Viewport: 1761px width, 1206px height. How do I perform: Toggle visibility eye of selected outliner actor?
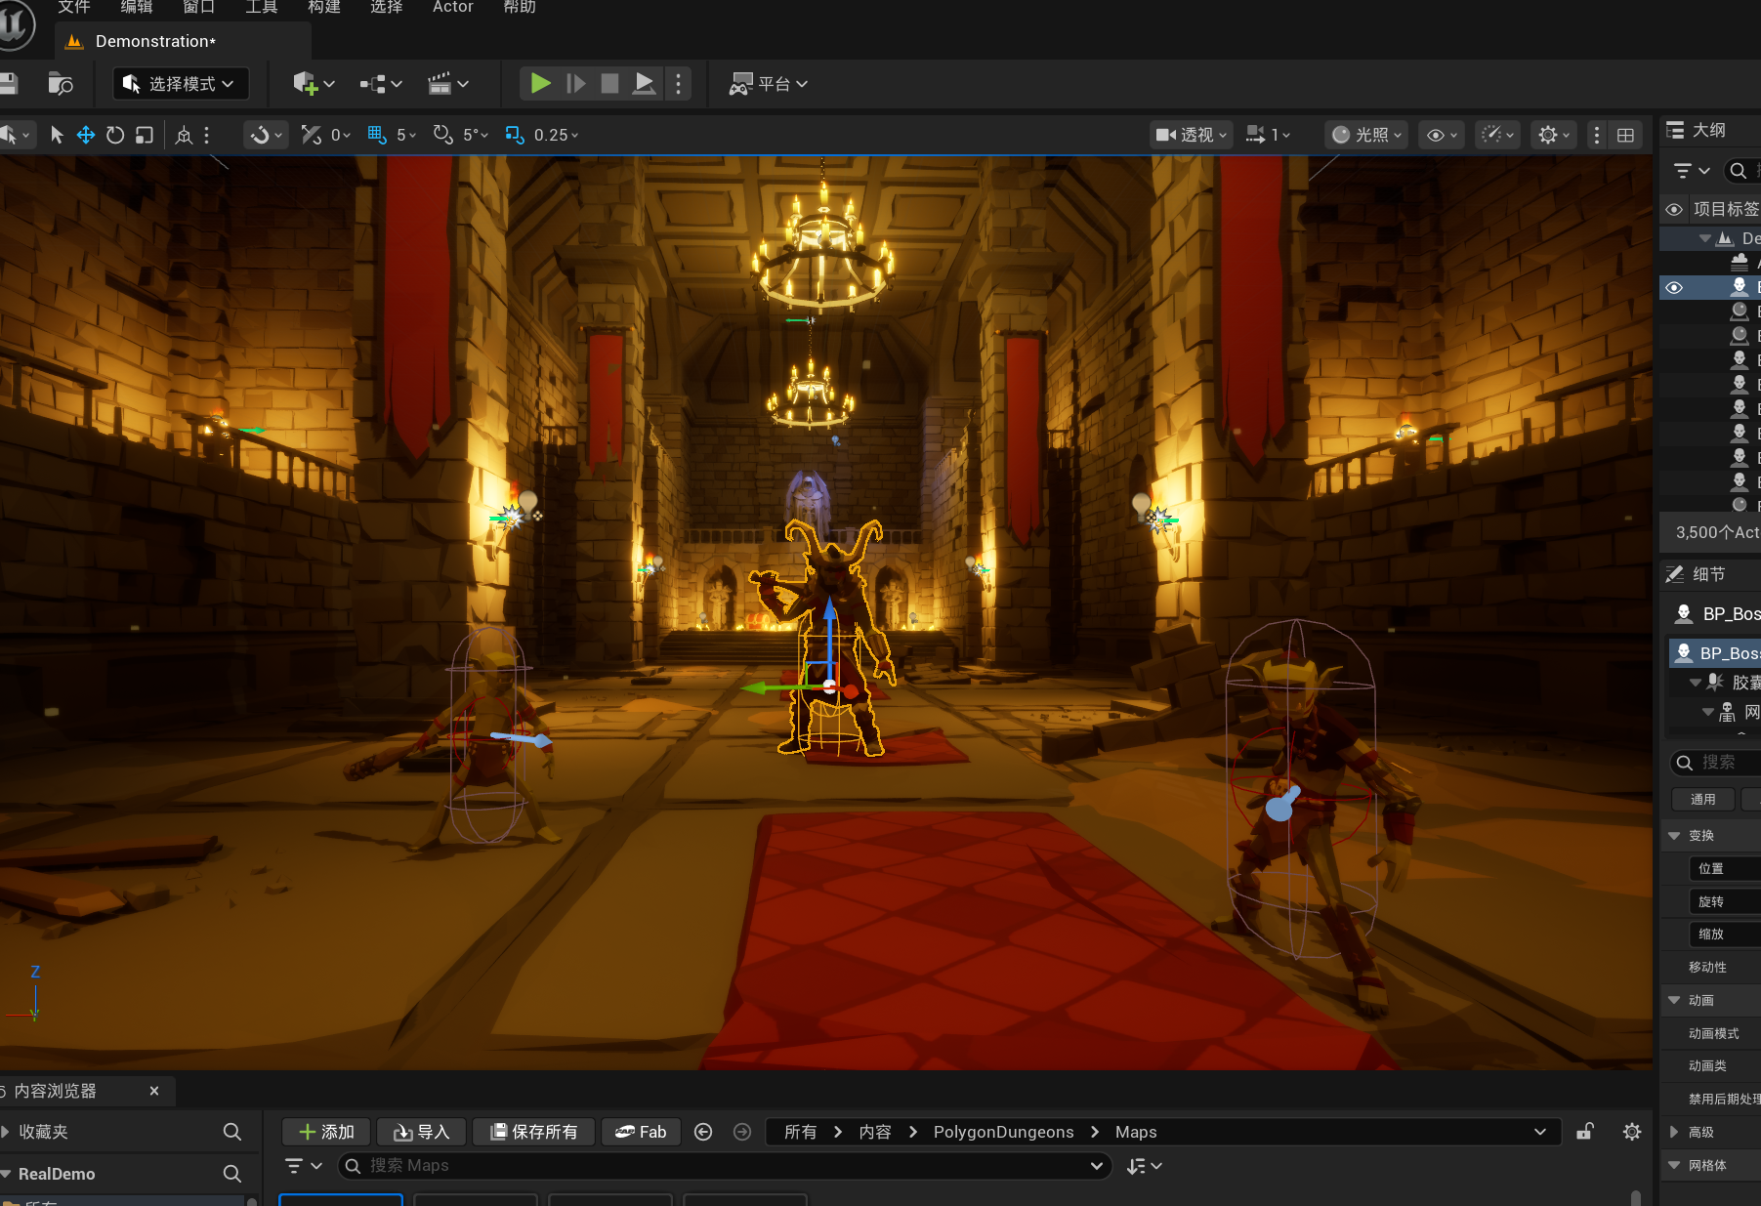coord(1674,287)
